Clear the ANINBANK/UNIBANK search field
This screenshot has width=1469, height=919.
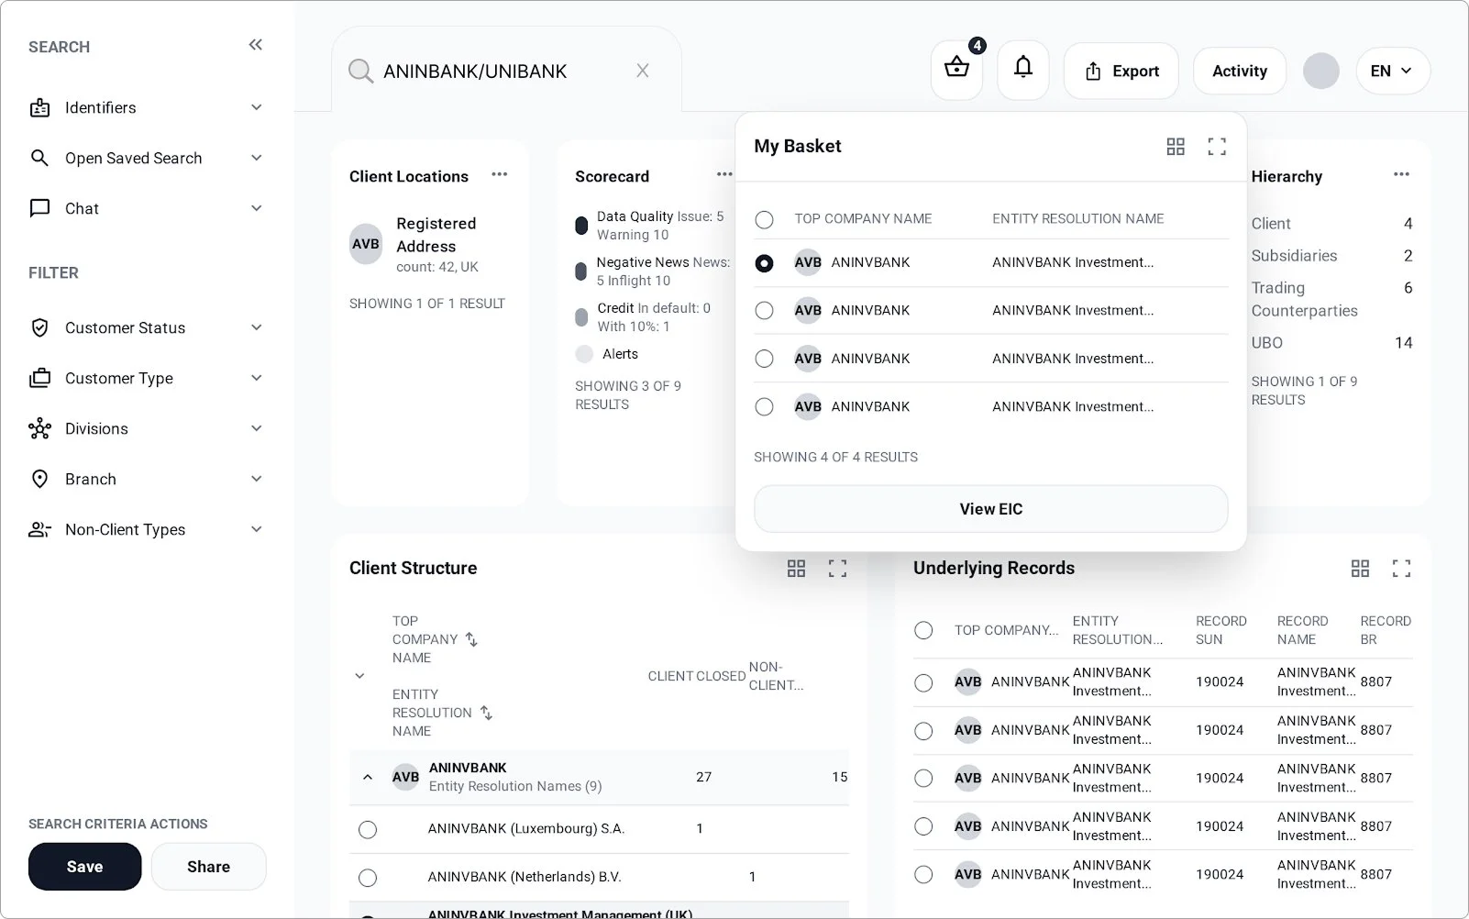[642, 71]
